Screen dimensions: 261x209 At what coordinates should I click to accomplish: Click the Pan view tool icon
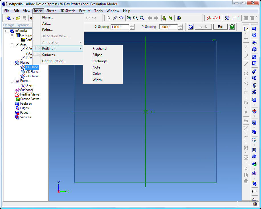[x=115, y=18]
